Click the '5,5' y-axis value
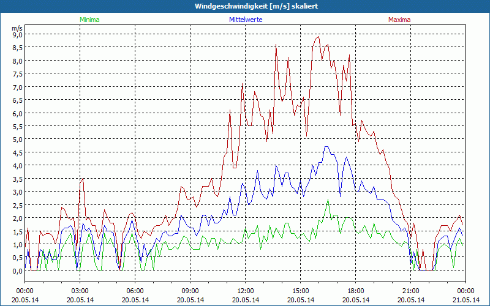This screenshot has height=306, width=490. point(18,127)
